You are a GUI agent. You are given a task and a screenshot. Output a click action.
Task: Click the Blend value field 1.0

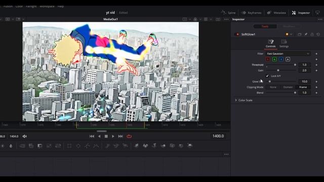pos(305,93)
